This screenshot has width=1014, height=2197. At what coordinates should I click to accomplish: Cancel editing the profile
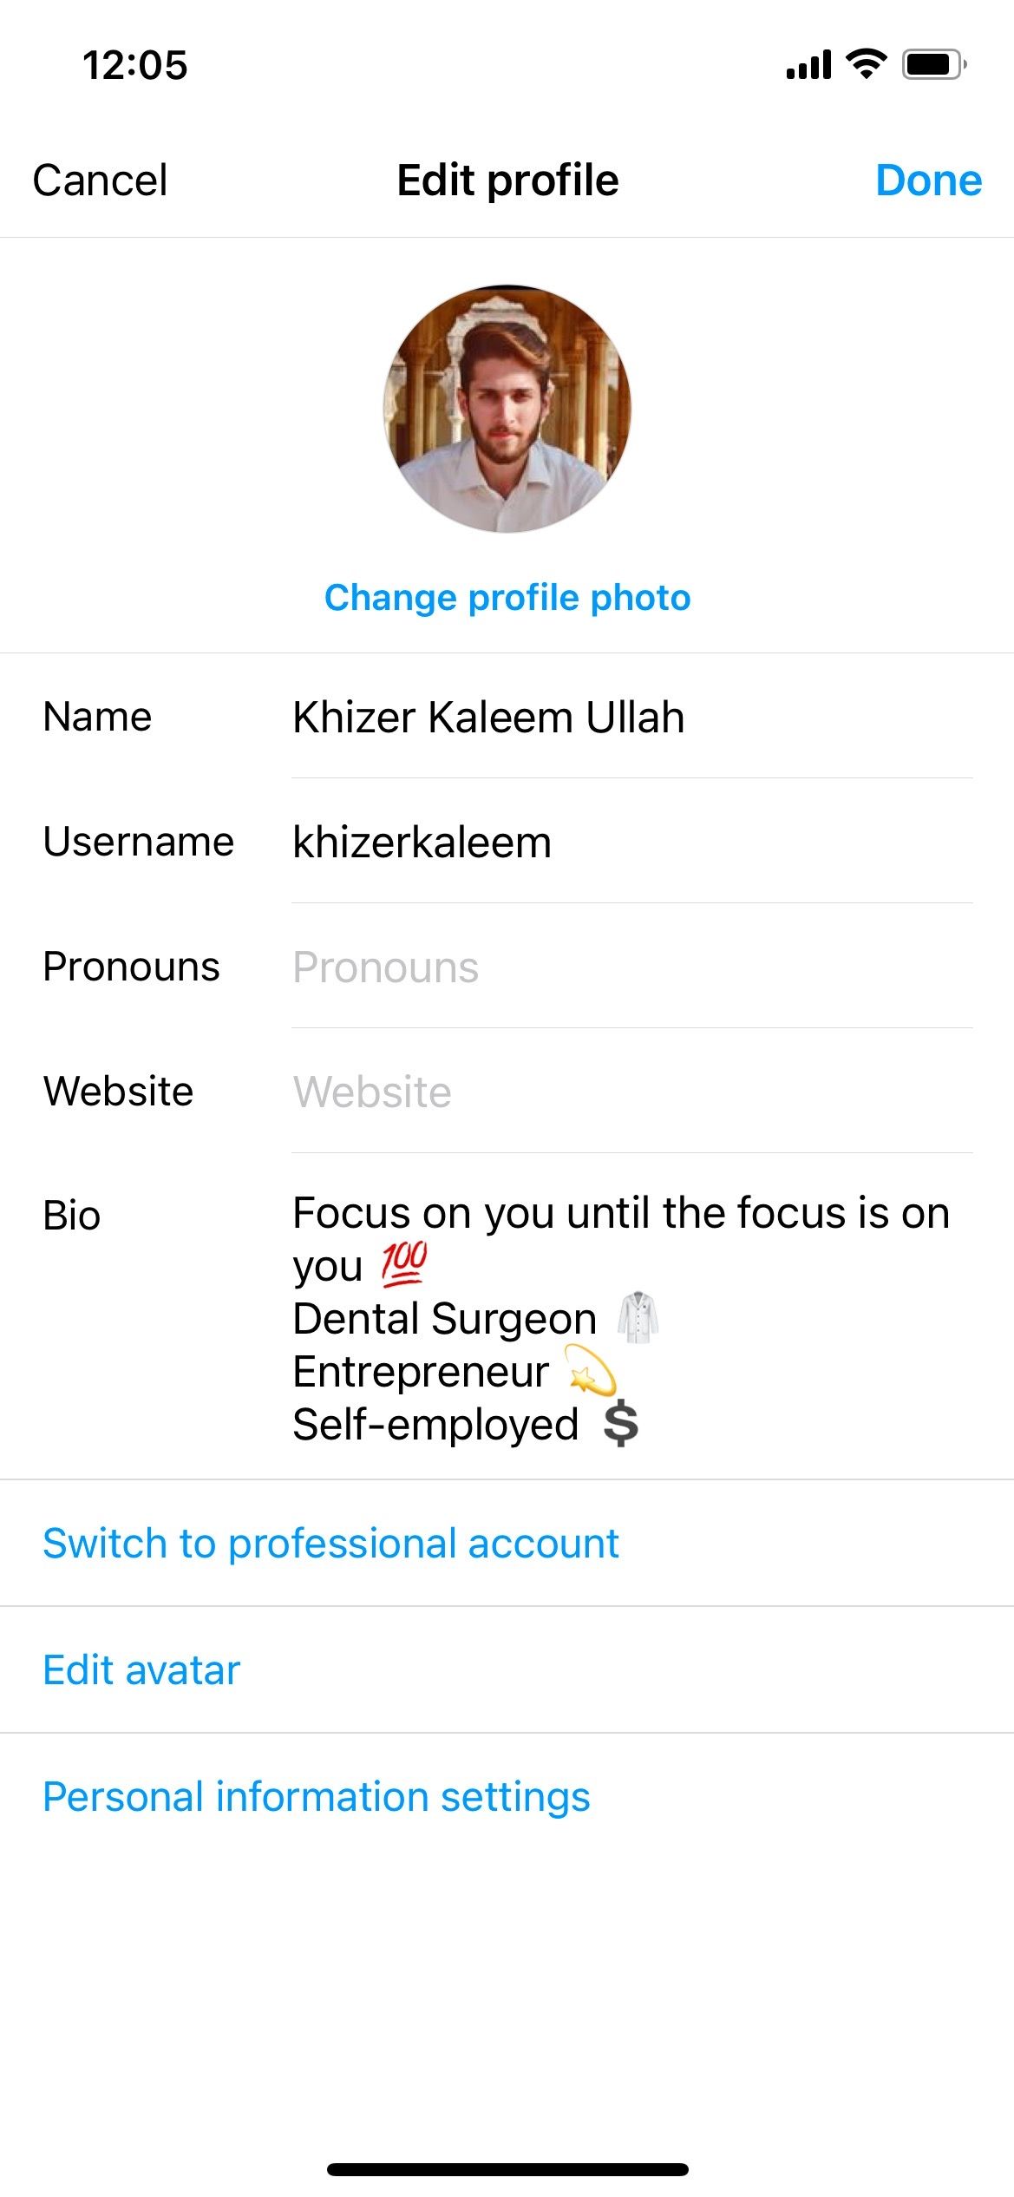click(x=100, y=180)
